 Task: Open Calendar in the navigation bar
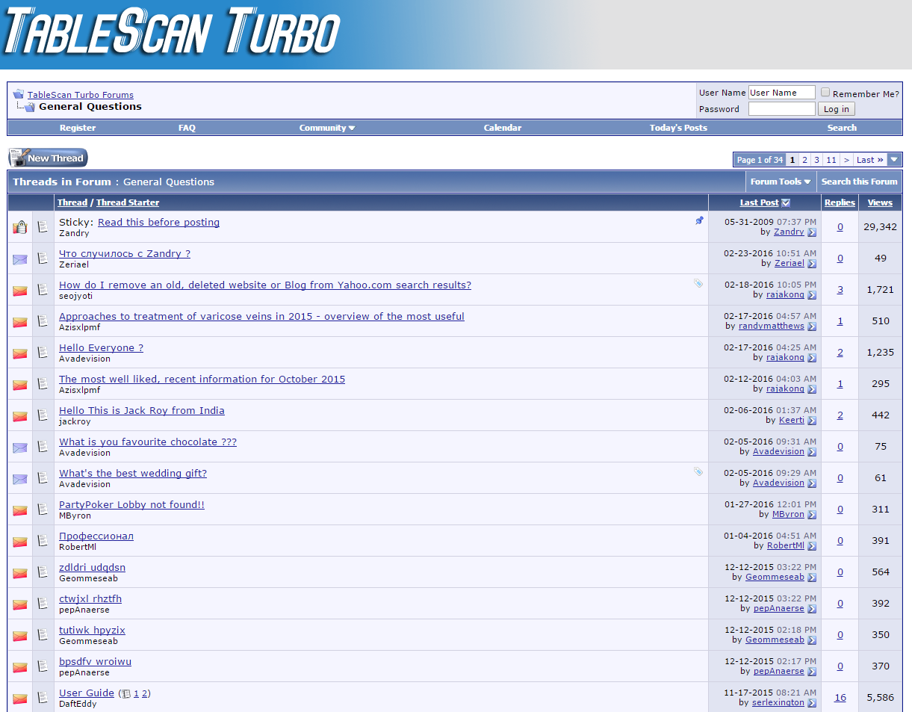click(x=503, y=128)
